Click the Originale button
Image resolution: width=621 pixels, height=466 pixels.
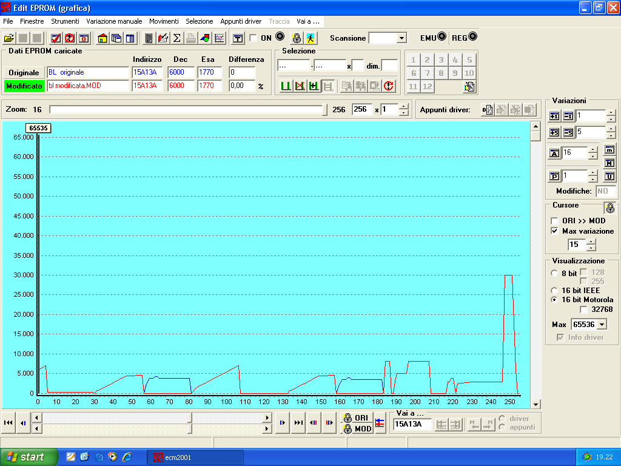(x=24, y=73)
